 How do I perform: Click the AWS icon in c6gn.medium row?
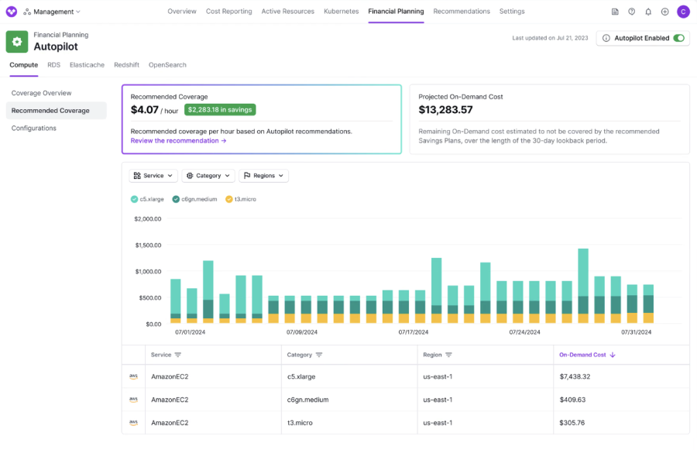coord(133,400)
